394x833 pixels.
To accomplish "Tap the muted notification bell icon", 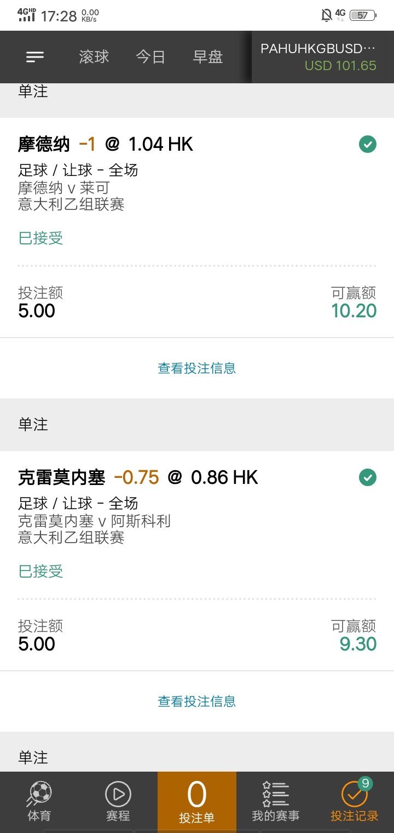I will tap(327, 15).
